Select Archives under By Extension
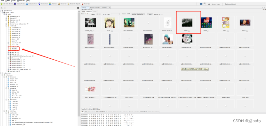 (13, 85)
